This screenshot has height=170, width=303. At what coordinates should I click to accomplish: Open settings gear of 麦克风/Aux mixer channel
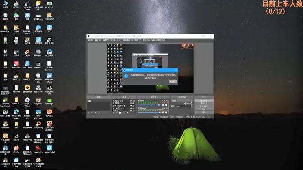coord(166,112)
